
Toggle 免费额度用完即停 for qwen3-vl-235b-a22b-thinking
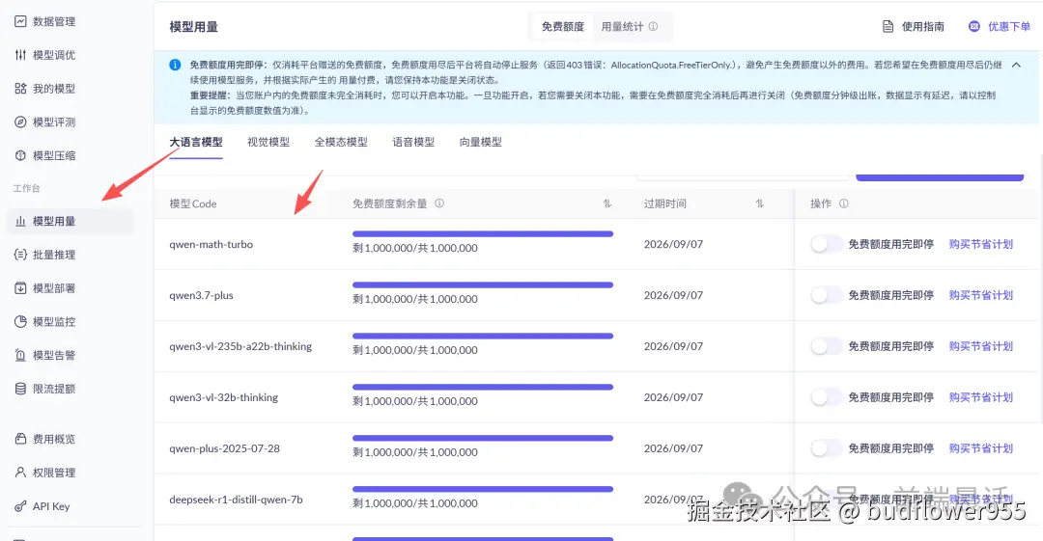click(x=827, y=346)
